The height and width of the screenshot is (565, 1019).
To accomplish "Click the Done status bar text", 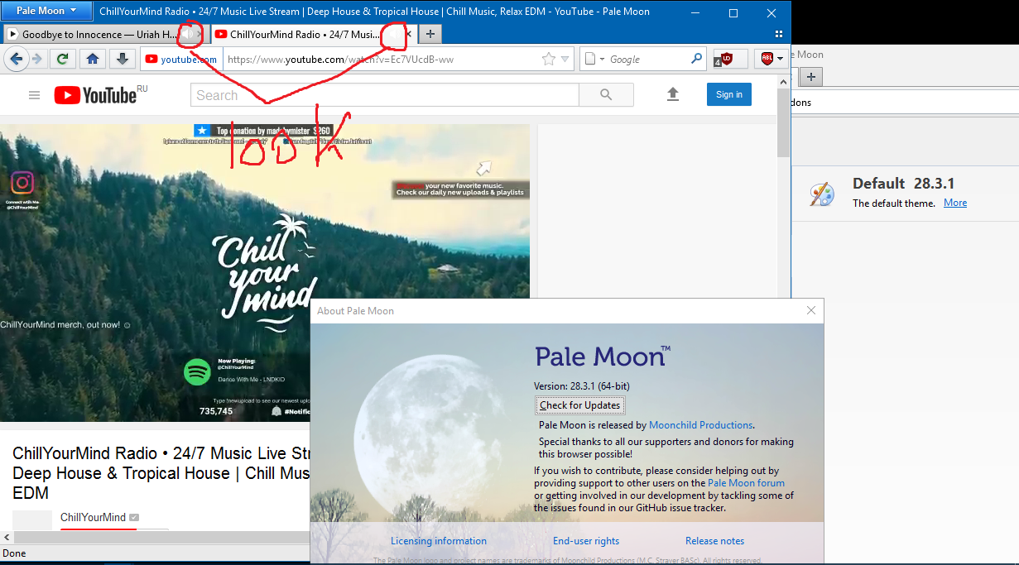I will coord(15,553).
